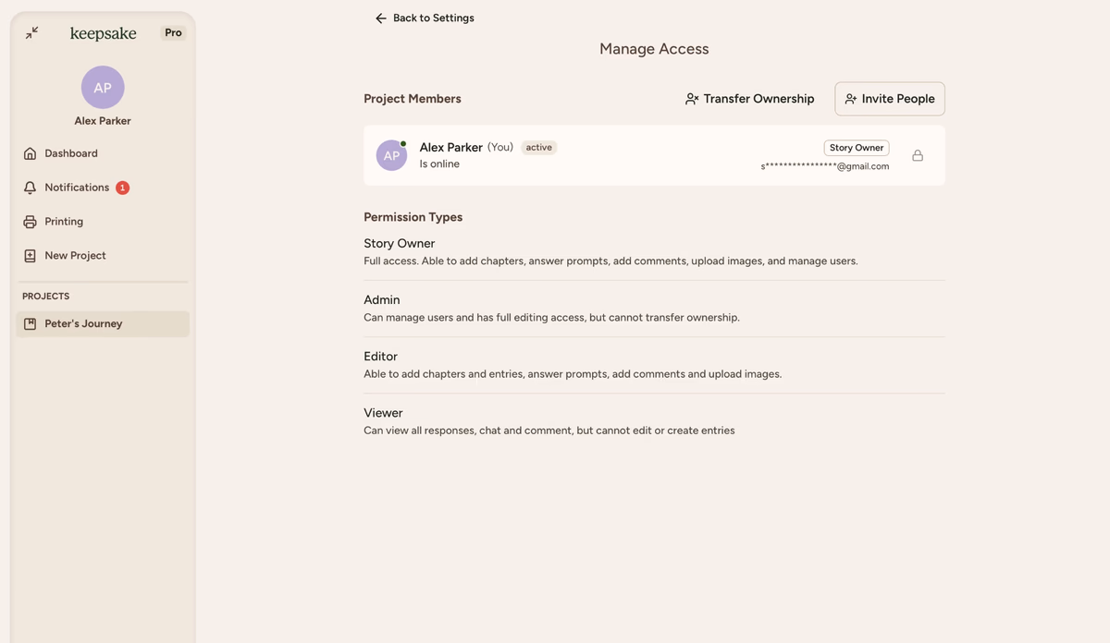Image resolution: width=1110 pixels, height=643 pixels.
Task: Go to the Printing page
Action: coord(64,222)
